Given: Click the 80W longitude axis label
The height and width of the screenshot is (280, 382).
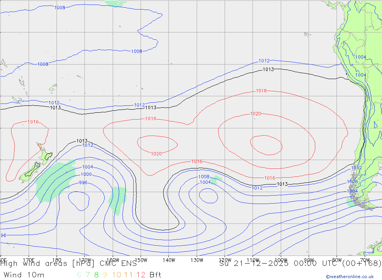Looking at the screenshot, I should (x=337, y=260).
